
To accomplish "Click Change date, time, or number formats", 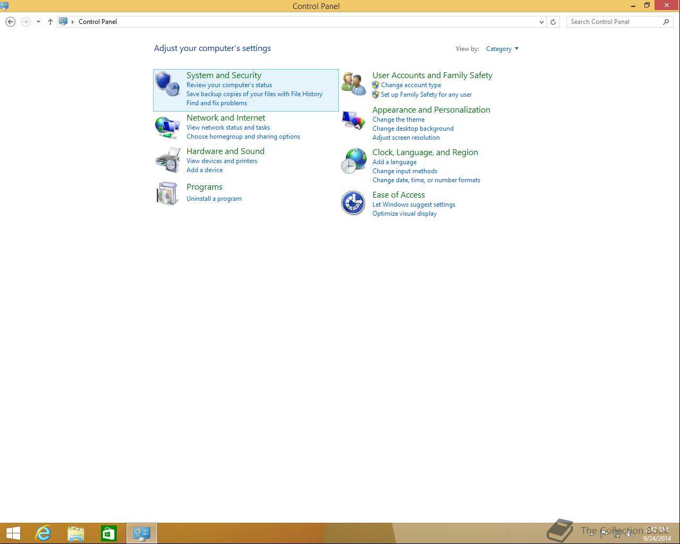I will click(426, 180).
